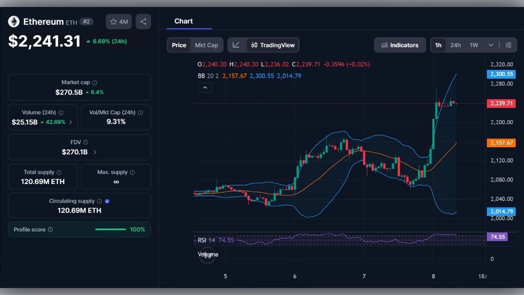Open the chart settings sliders icon

508,45
